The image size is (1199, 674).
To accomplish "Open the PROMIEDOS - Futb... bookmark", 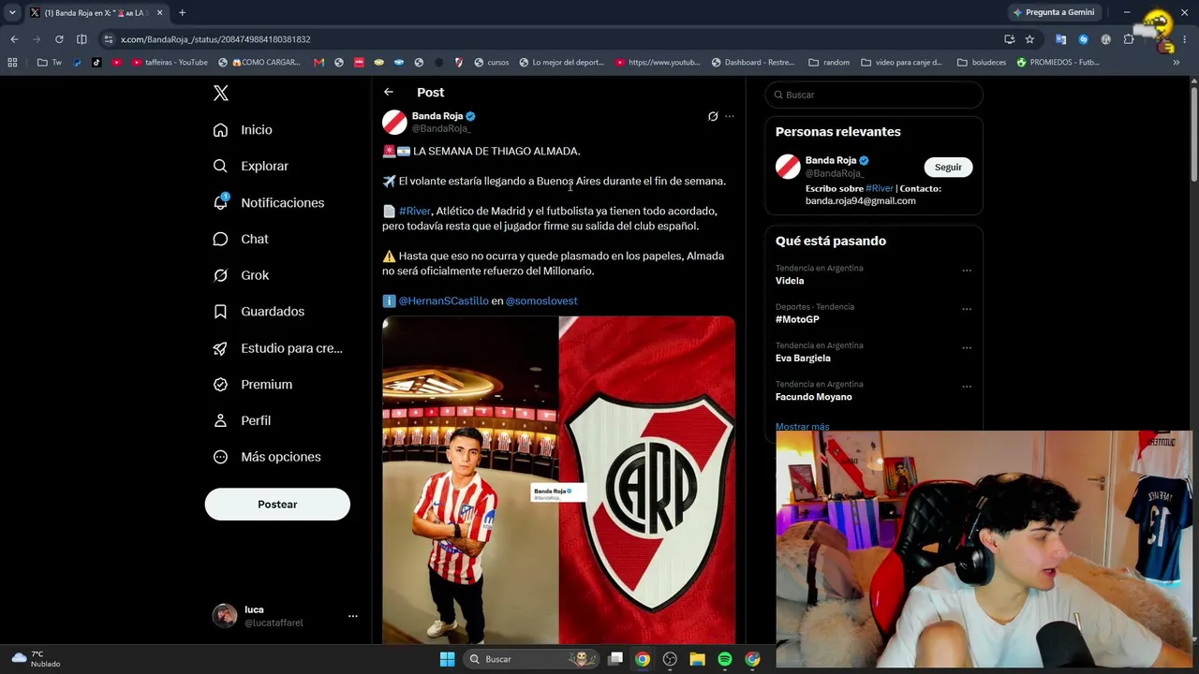I will pos(1058,63).
